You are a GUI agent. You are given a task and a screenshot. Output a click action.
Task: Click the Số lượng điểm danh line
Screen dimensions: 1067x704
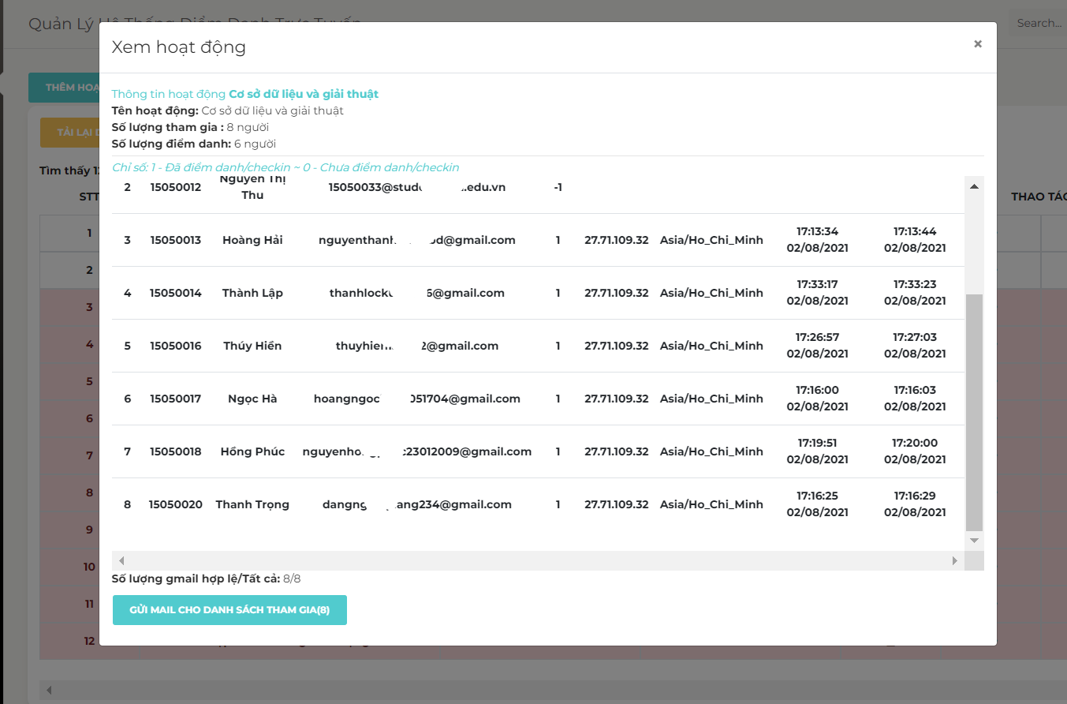[x=194, y=144]
